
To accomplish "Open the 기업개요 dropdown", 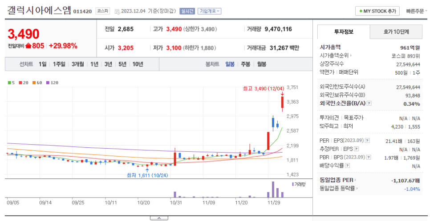I will (x=210, y=11).
